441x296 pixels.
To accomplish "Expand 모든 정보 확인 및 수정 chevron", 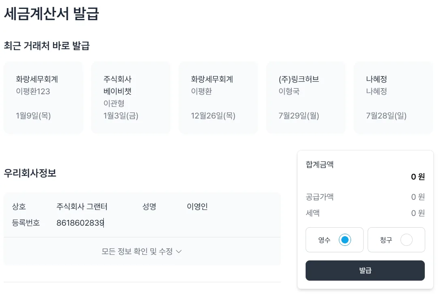I will (179, 252).
